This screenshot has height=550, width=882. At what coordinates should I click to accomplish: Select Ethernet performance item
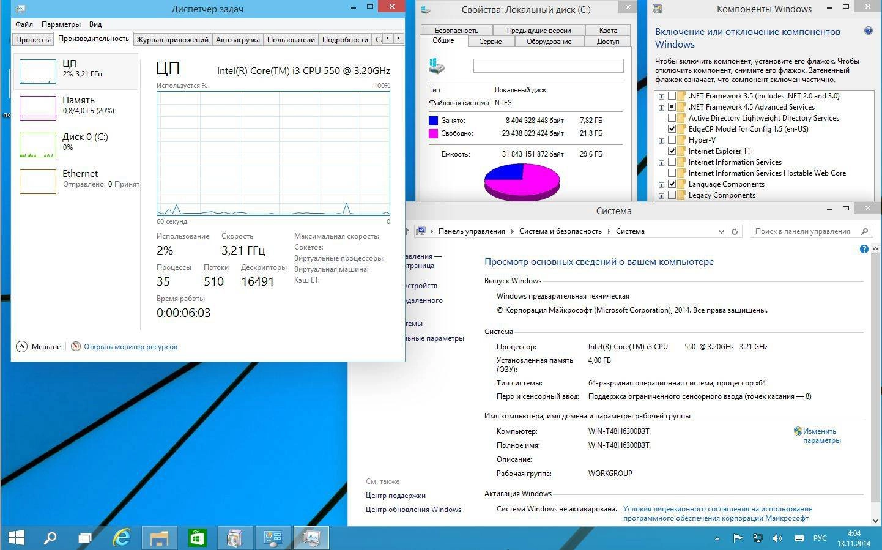pos(76,181)
